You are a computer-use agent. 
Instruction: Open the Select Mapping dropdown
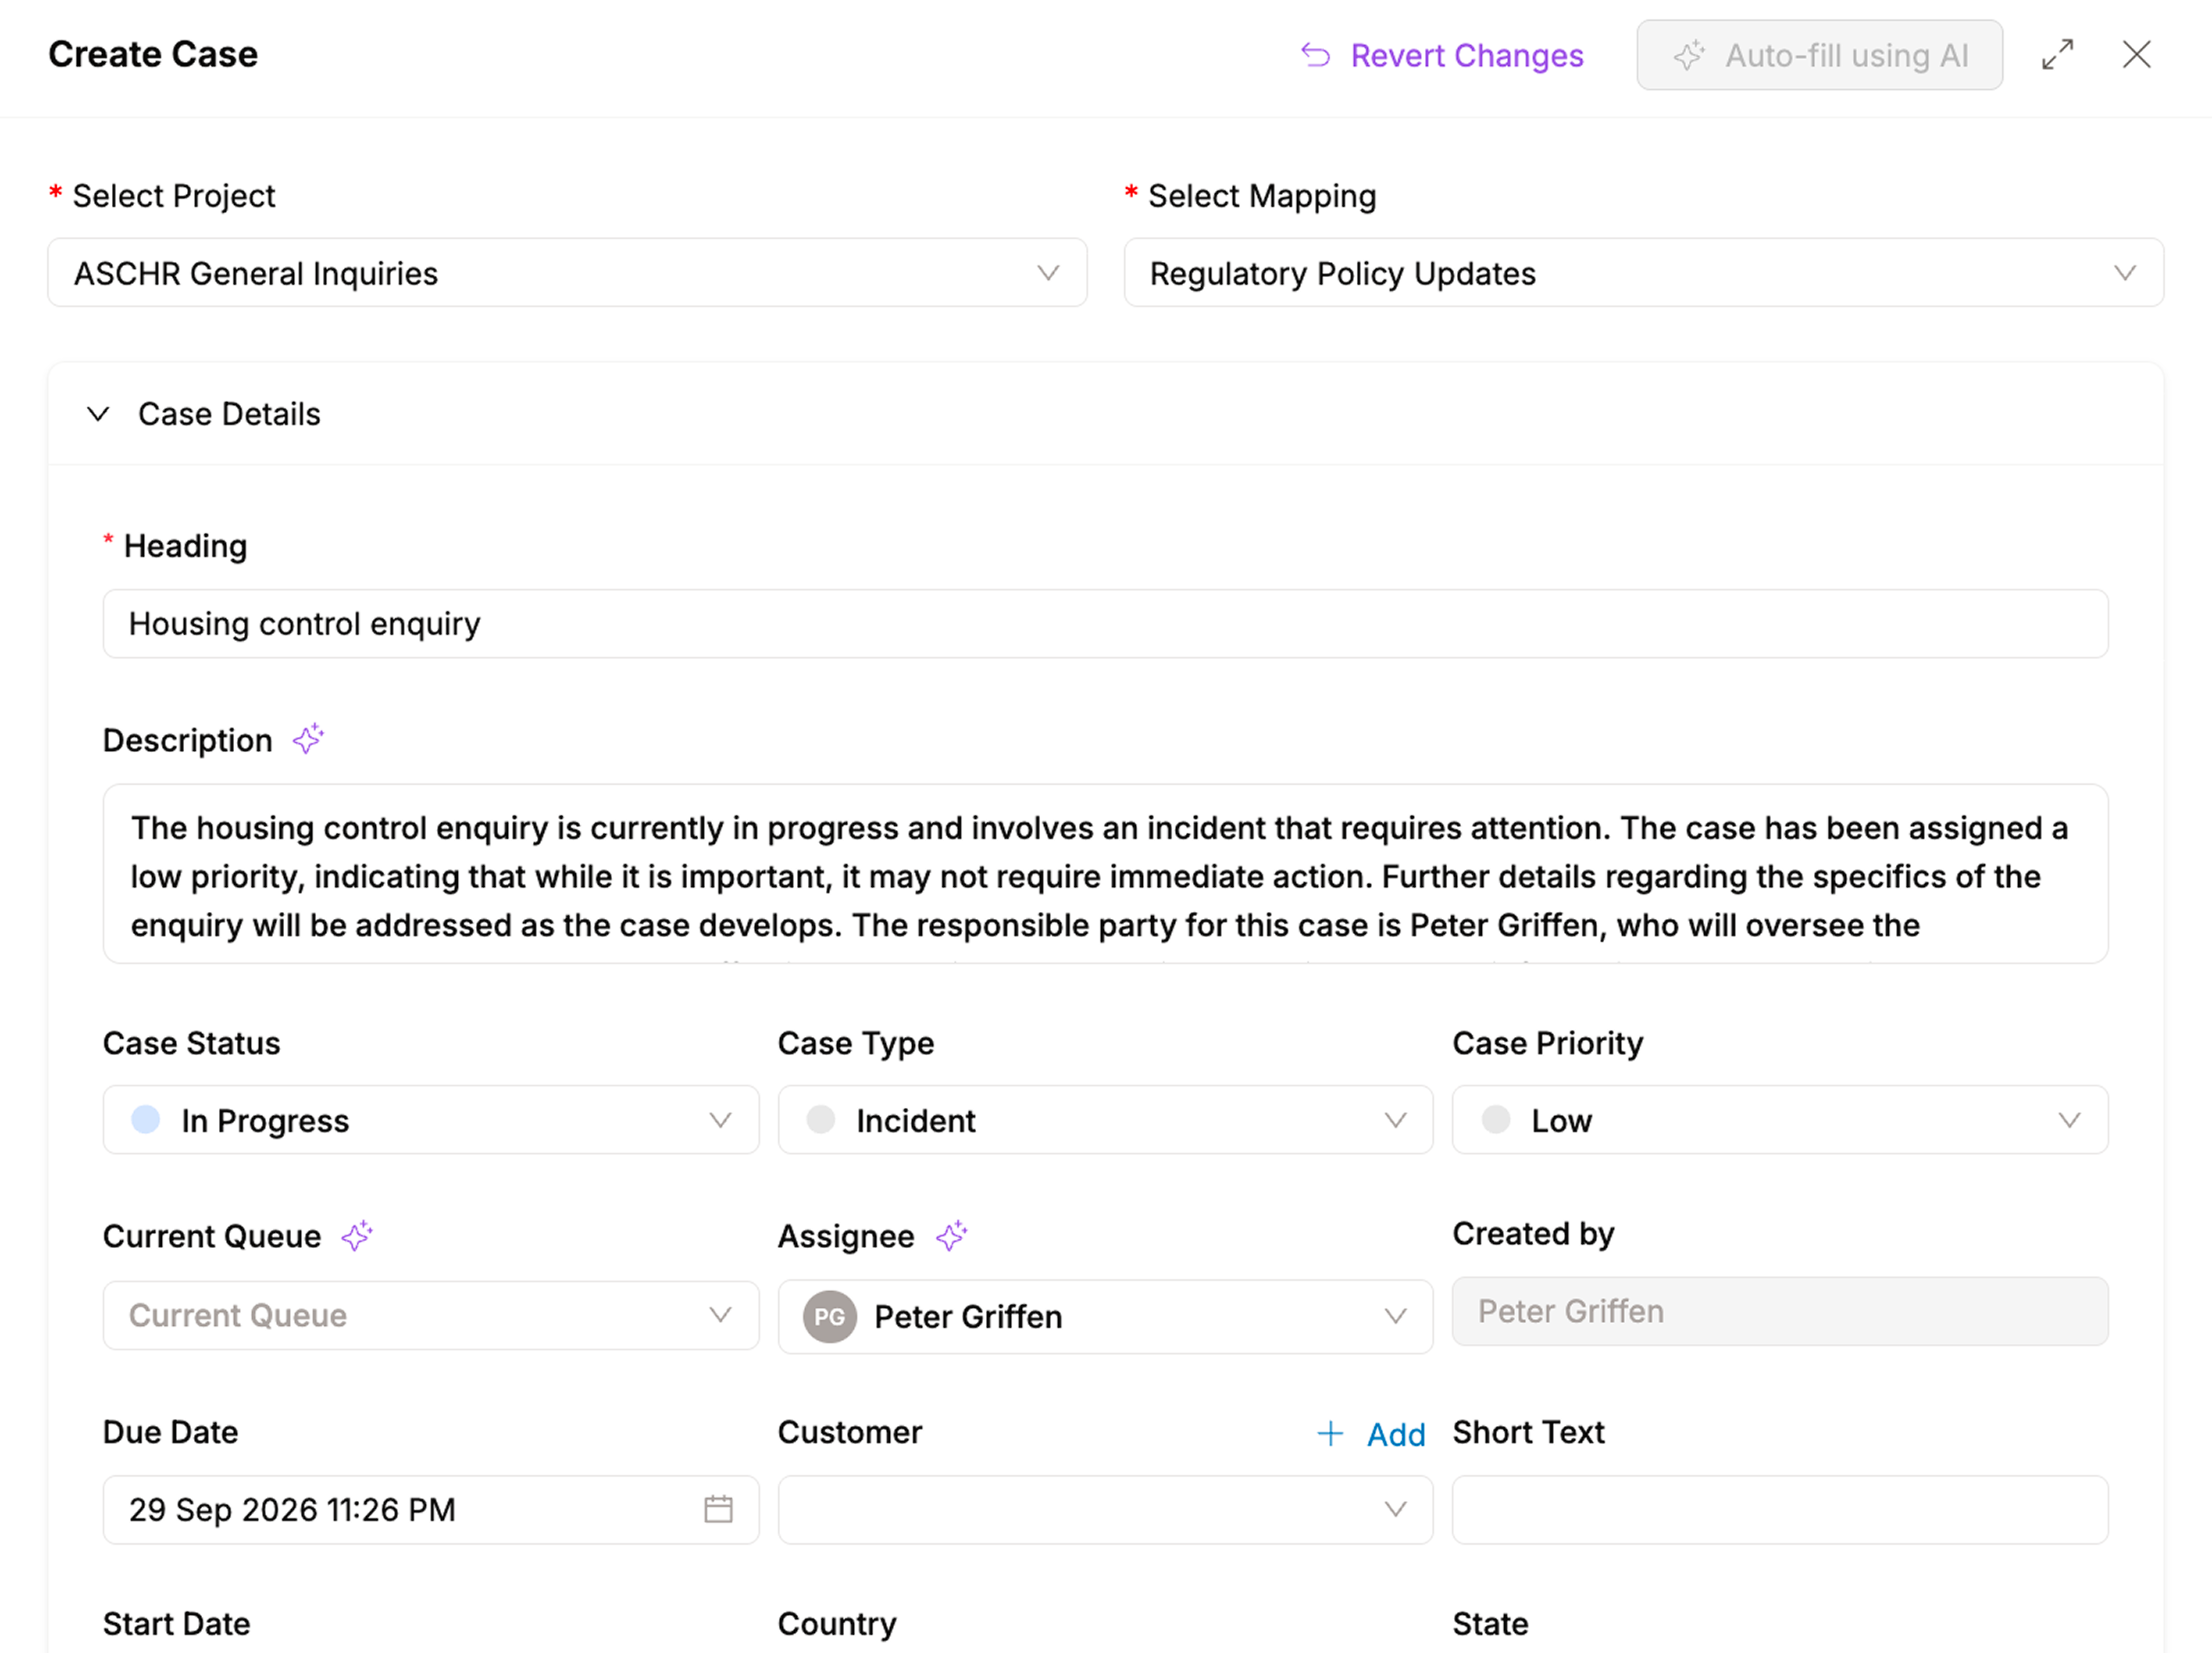click(1643, 273)
